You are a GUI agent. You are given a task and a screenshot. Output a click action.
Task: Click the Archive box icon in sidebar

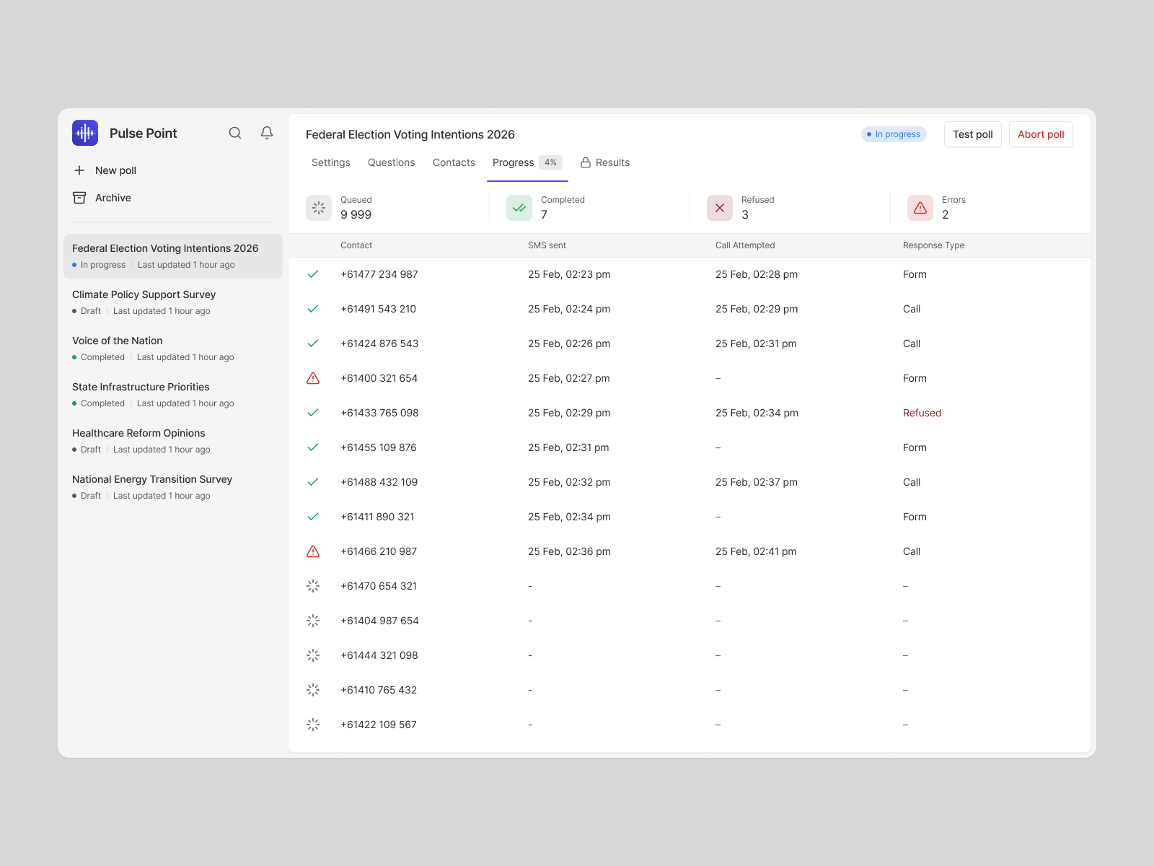click(x=79, y=198)
